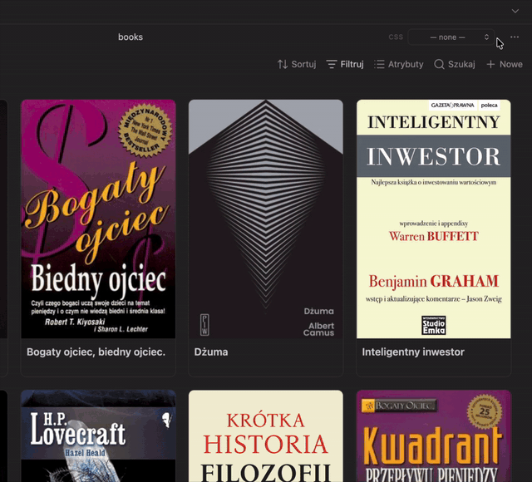Click the magnifying glass icon

coord(439,64)
